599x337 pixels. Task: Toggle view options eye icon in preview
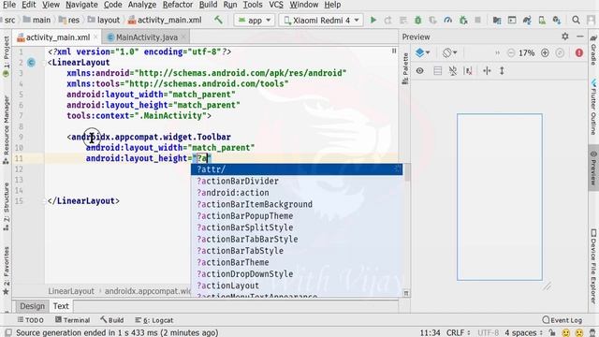pyautogui.click(x=420, y=71)
